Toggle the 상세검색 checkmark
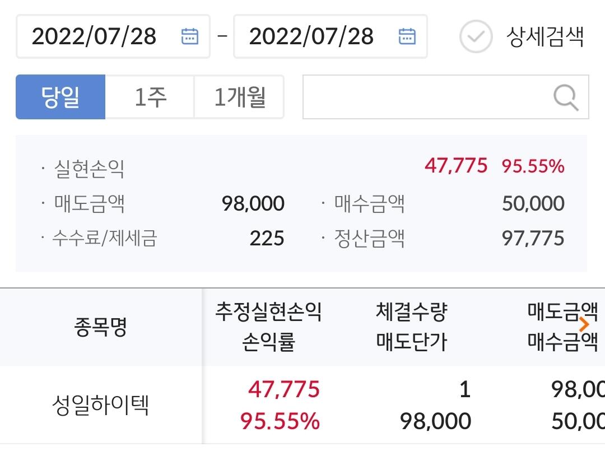This screenshot has width=605, height=456. pyautogui.click(x=475, y=37)
